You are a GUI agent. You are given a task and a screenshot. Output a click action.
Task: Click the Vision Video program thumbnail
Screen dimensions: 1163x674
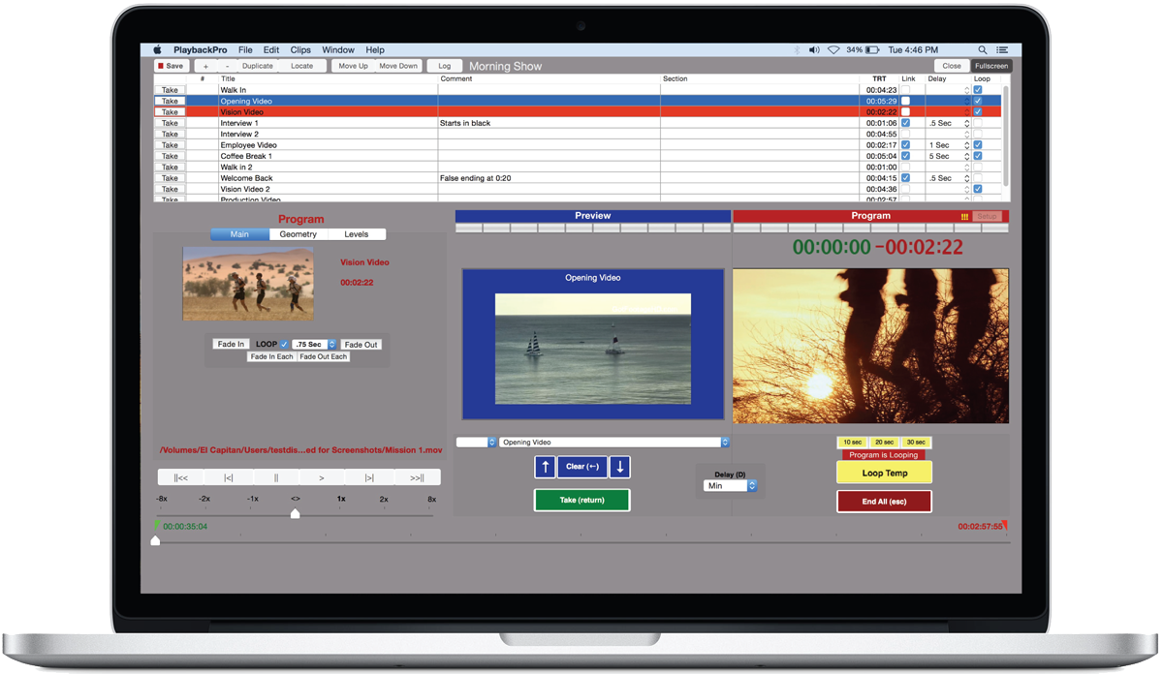point(248,283)
